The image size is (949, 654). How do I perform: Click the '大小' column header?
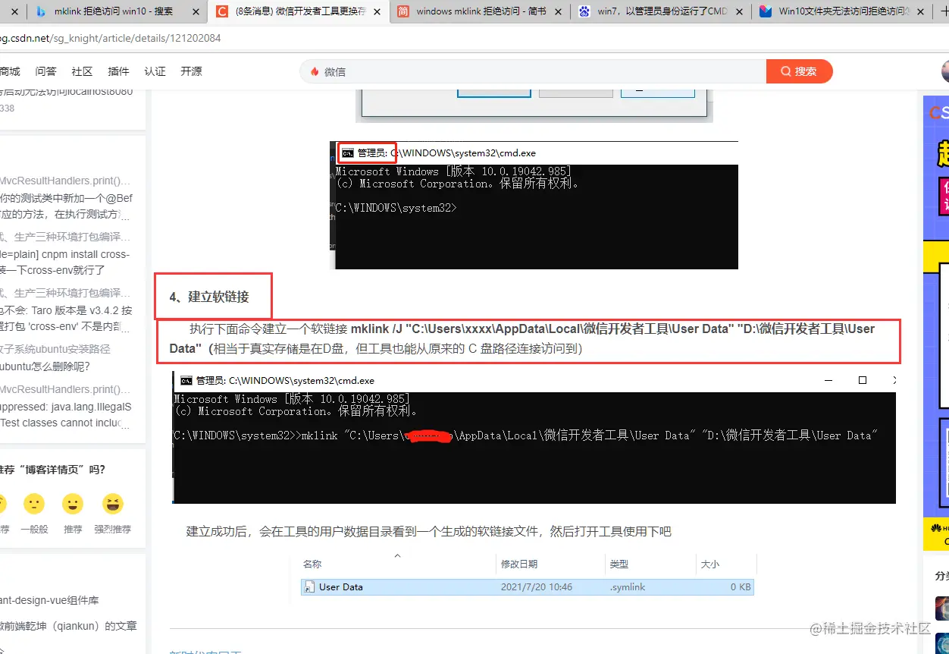[710, 564]
